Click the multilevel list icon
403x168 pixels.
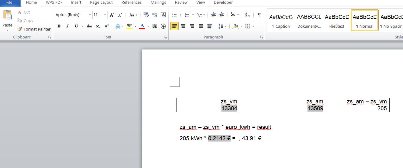199,15
